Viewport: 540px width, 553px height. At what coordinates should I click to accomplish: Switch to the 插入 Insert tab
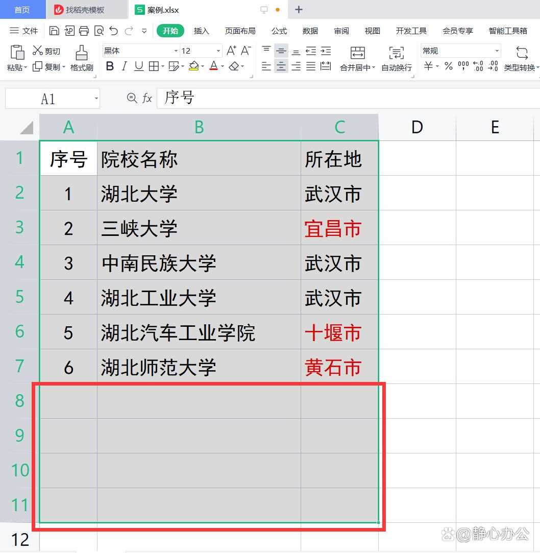201,31
